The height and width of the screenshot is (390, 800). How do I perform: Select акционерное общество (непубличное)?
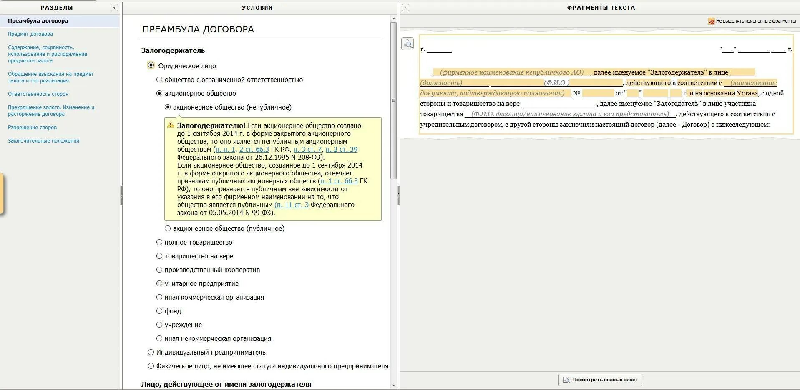[168, 107]
